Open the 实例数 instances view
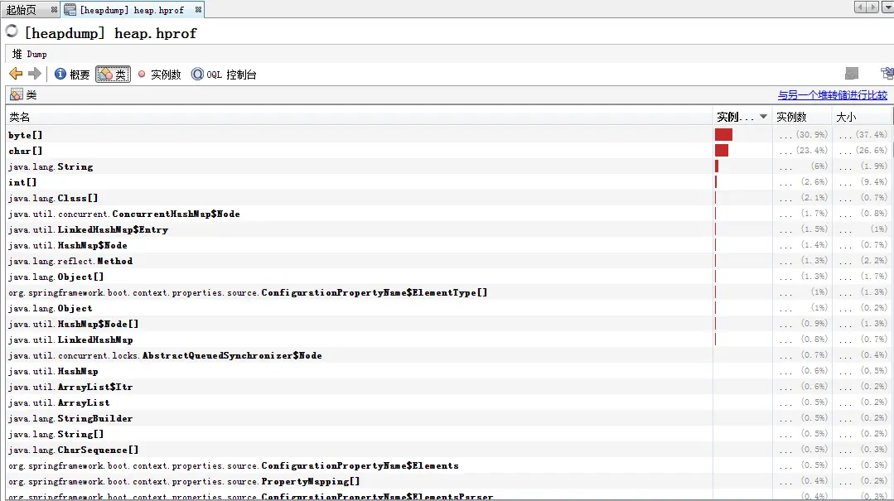This screenshot has height=501, width=894. pyautogui.click(x=159, y=74)
